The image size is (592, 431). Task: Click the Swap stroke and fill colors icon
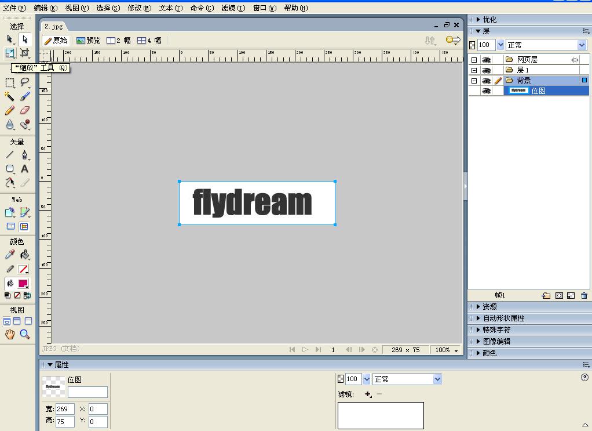pyautogui.click(x=27, y=296)
